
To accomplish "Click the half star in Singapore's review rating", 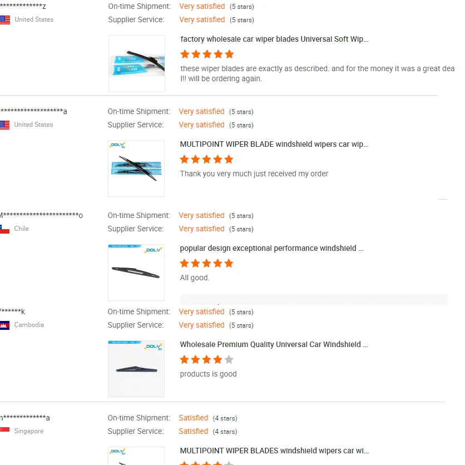I will coord(229,463).
